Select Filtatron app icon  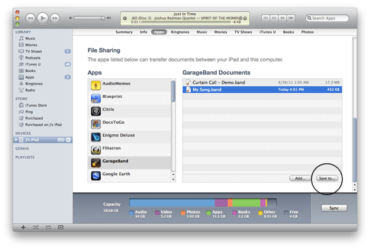pos(95,150)
